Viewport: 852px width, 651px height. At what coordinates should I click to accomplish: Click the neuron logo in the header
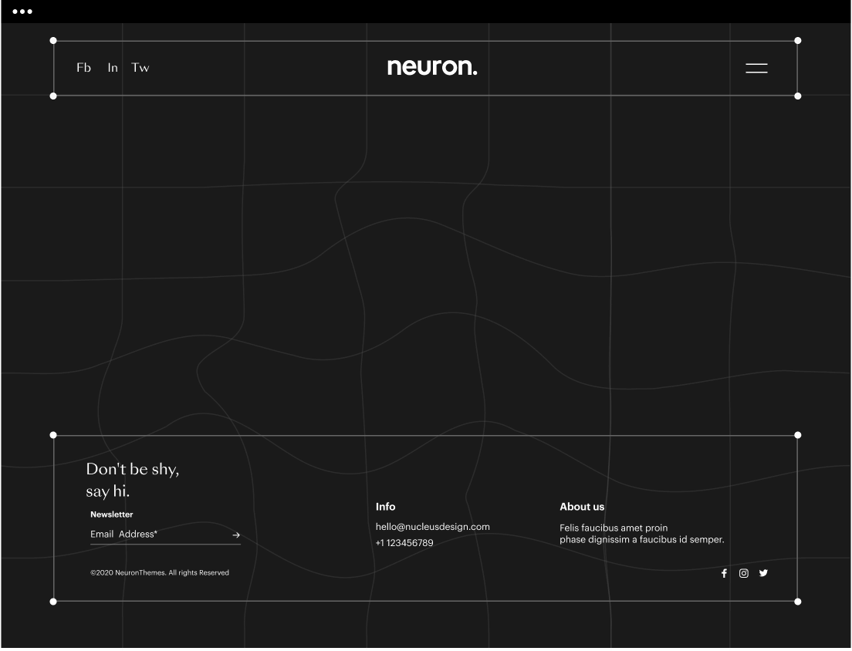coord(432,67)
